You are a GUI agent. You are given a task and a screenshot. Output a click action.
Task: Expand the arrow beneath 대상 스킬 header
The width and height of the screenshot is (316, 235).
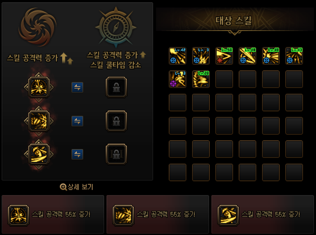(234, 33)
